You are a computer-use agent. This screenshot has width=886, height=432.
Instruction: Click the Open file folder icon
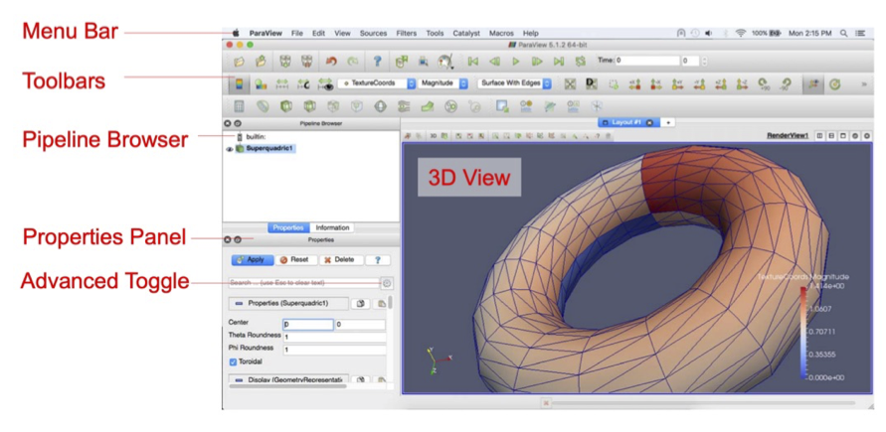240,62
